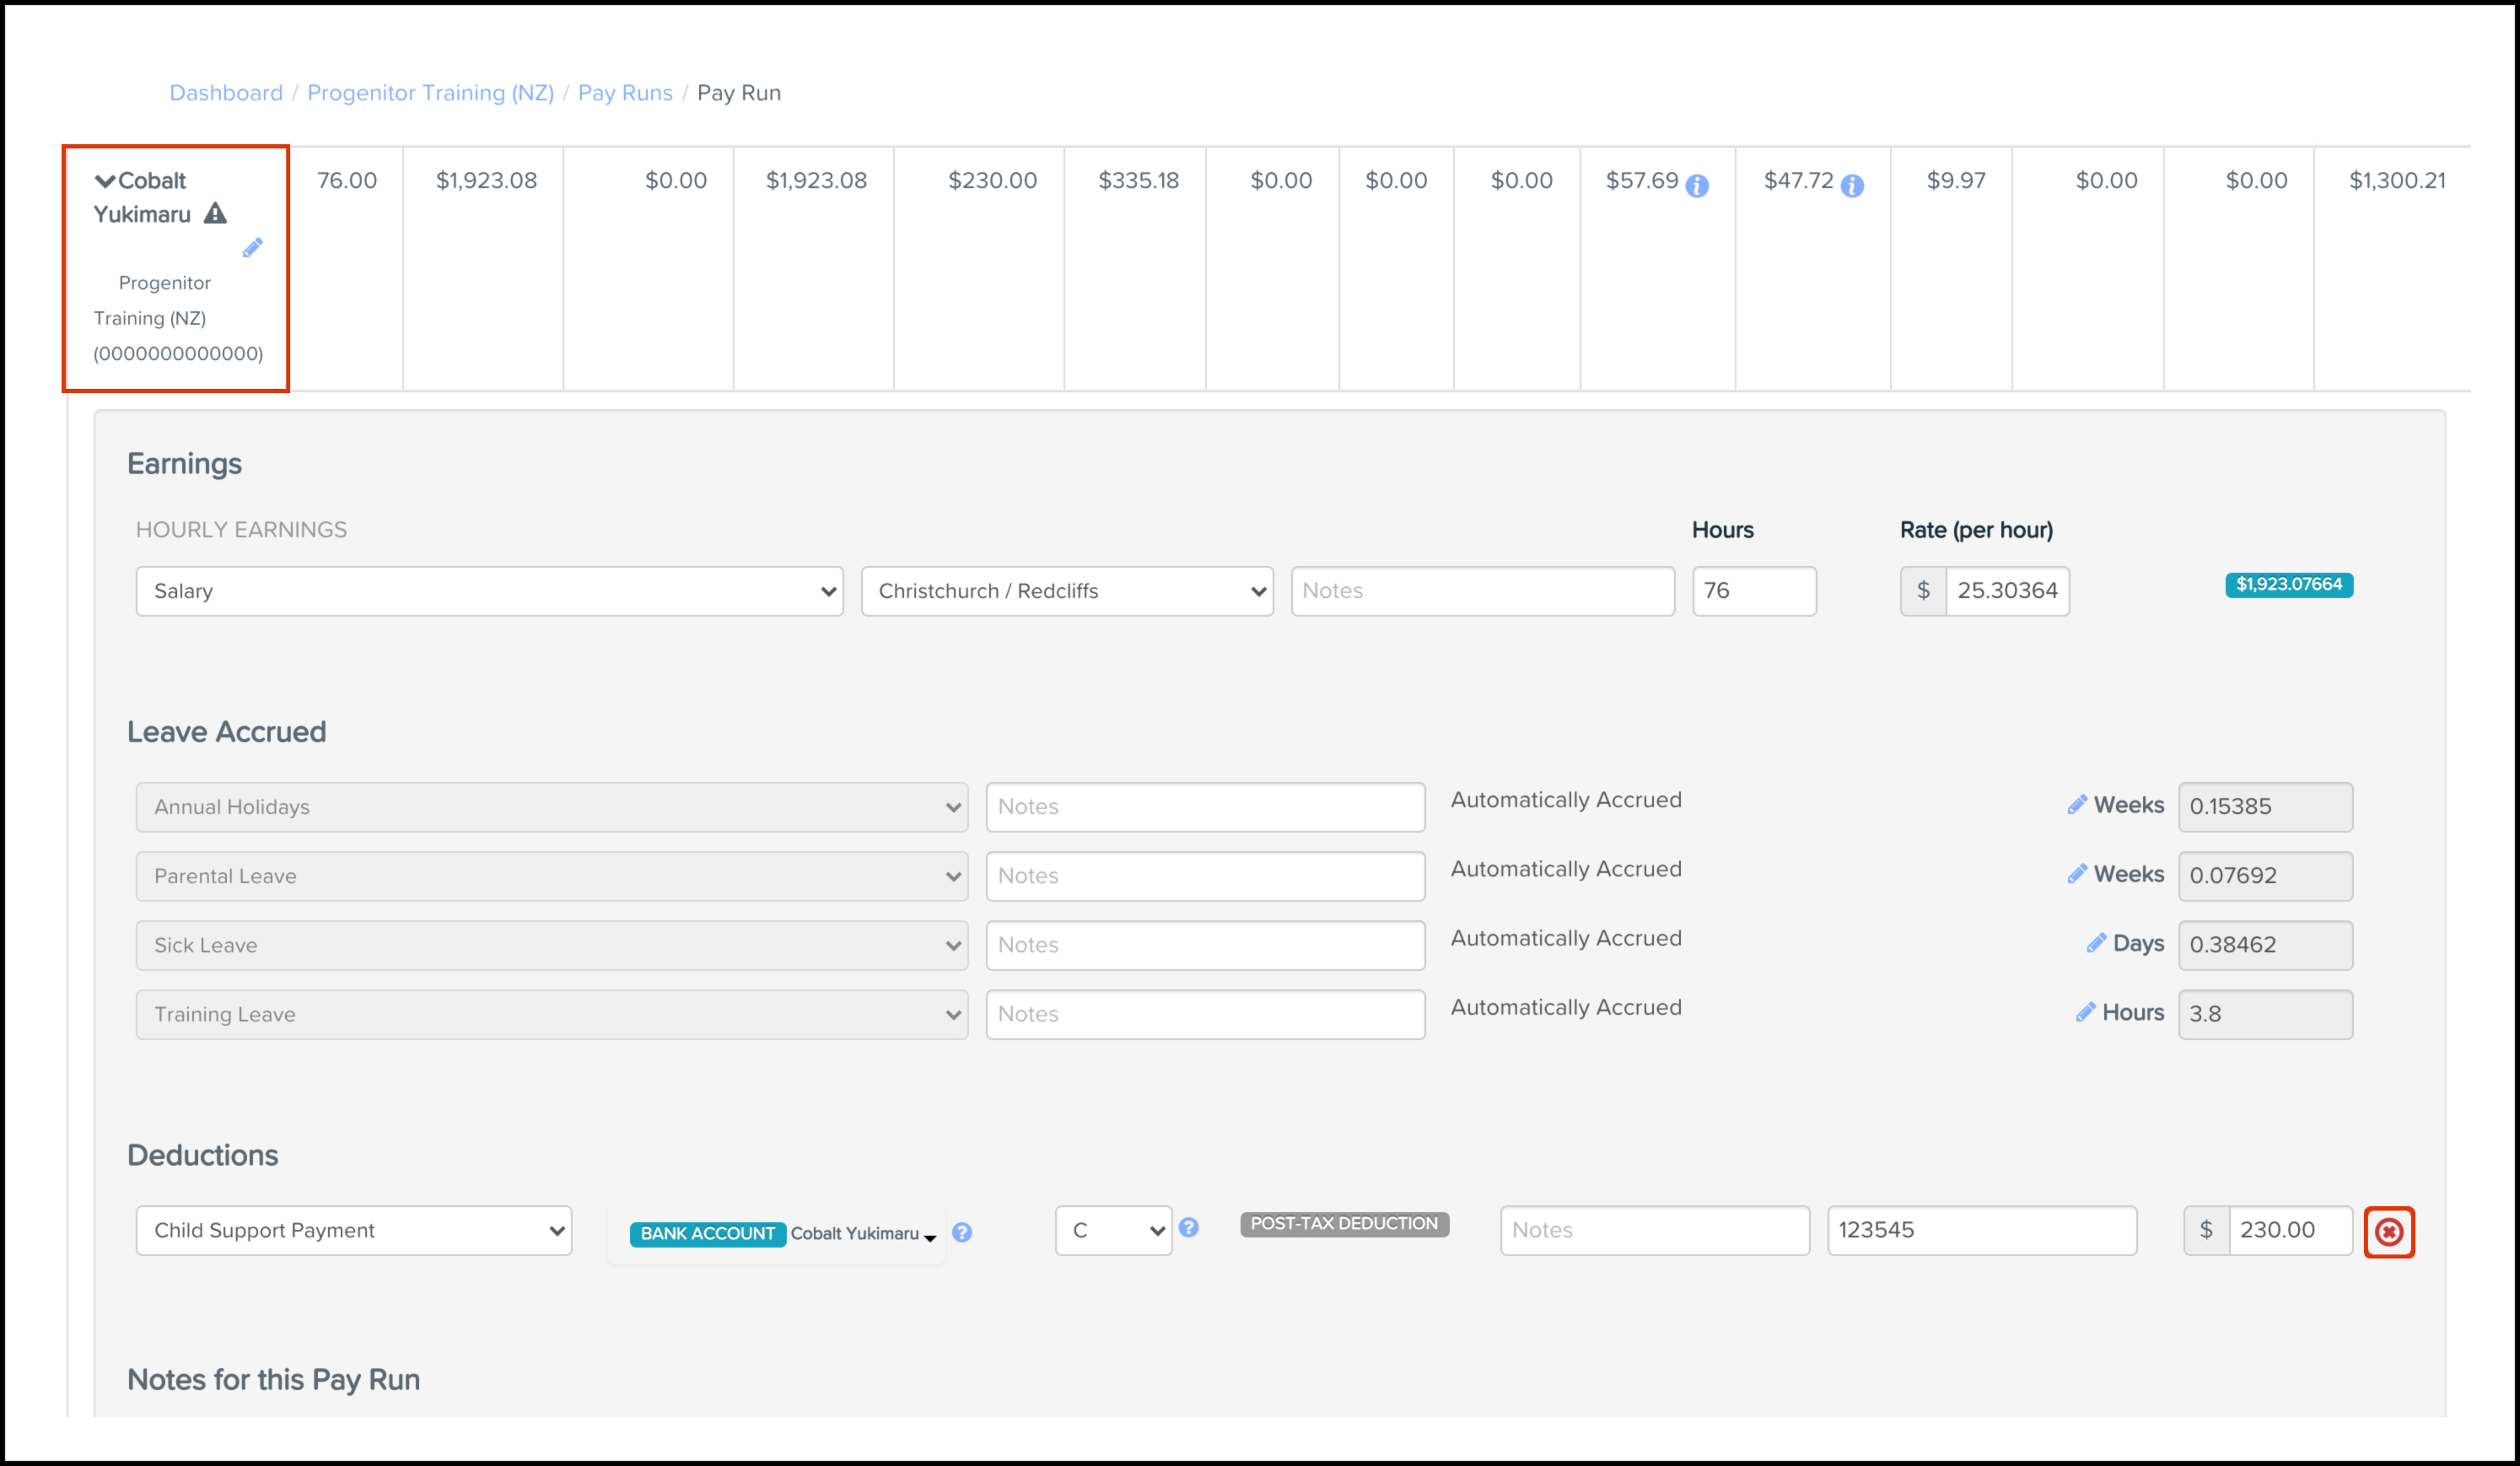Image resolution: width=2520 pixels, height=1466 pixels.
Task: Open Pay Runs breadcrumb link
Action: click(x=625, y=93)
